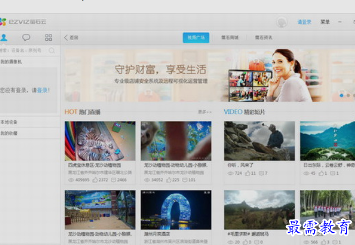Screen dimensions: 355x245
Task: Click the 湖州月亮酒店 title text
Action: [157, 234]
